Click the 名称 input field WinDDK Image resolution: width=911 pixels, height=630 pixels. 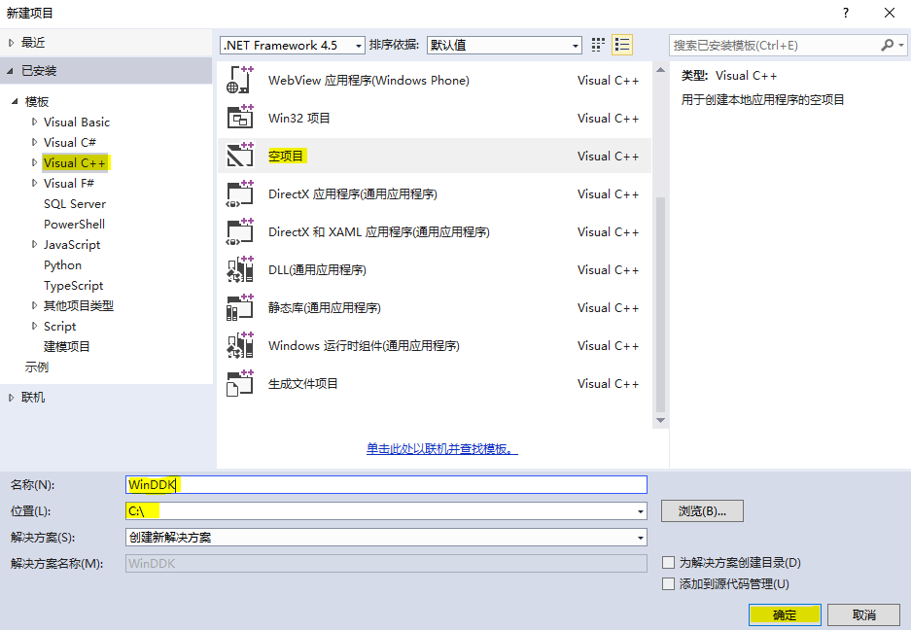[386, 485]
